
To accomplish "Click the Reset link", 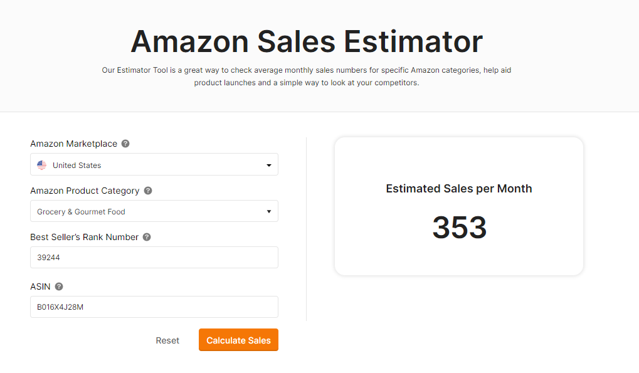I will click(167, 340).
